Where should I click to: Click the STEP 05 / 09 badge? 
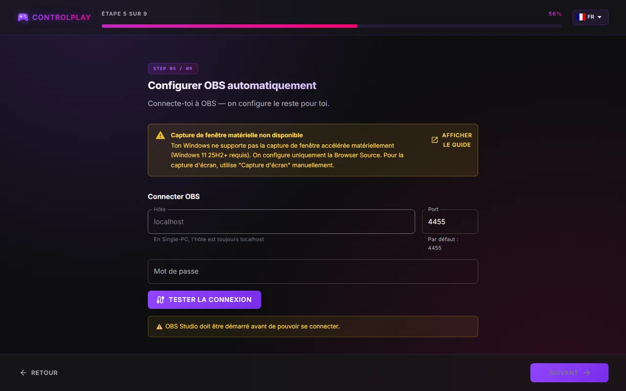click(173, 68)
